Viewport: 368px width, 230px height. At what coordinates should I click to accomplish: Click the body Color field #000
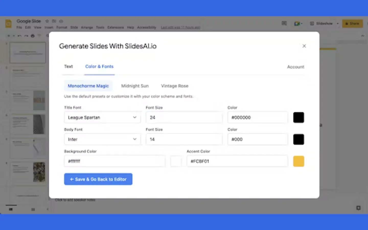click(258, 139)
